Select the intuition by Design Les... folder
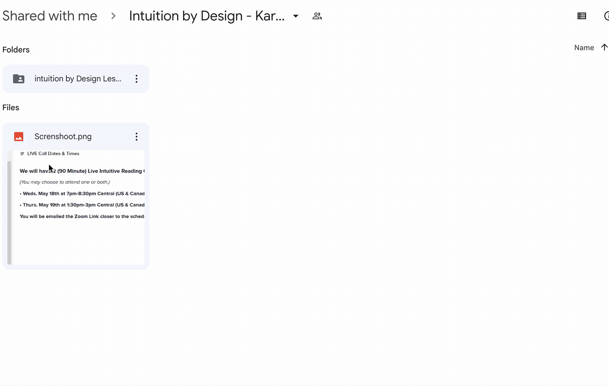Screen dimensions: 609x386 click(x=75, y=79)
